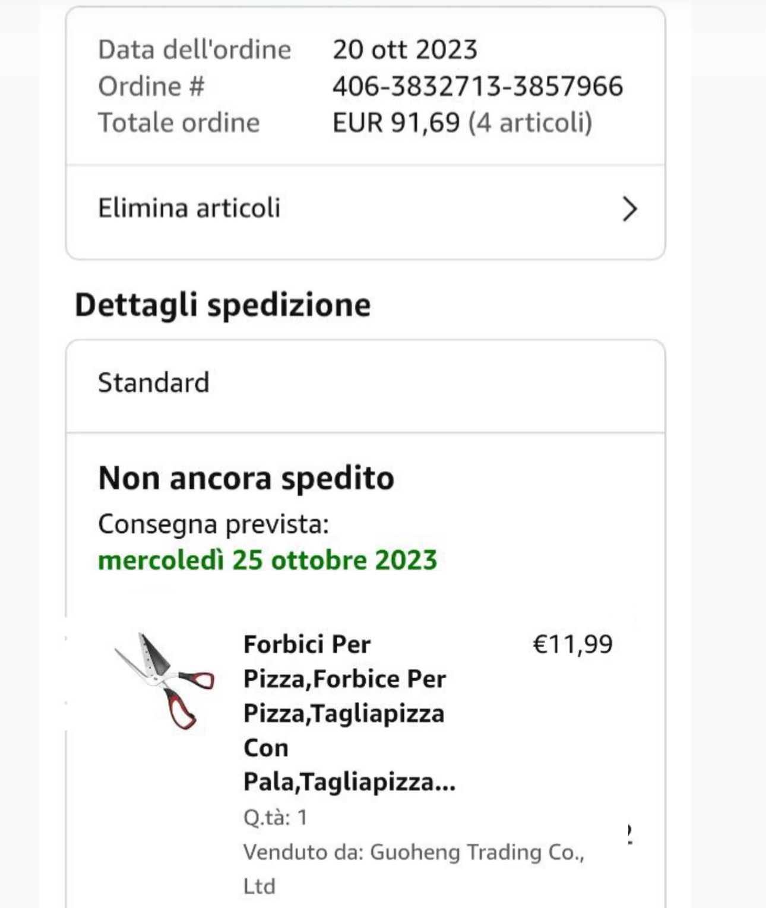Click the Non ancora spedito status heading
The image size is (766, 908).
tap(246, 479)
